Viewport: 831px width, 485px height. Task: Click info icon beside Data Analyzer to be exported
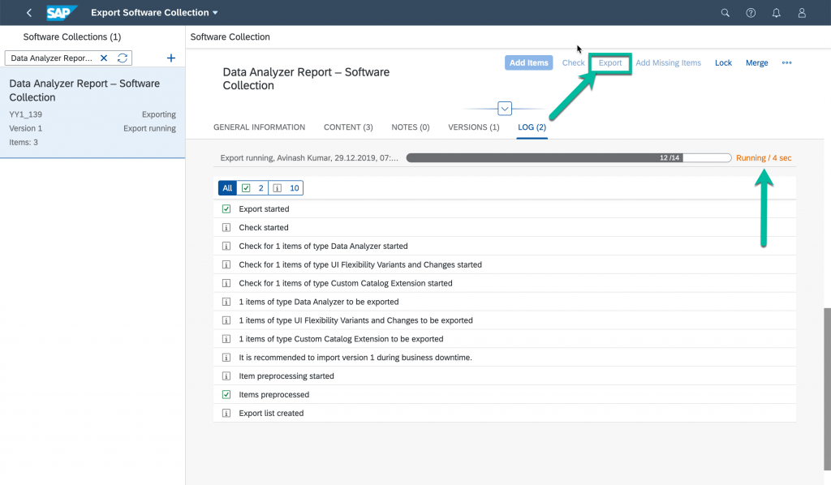point(226,302)
